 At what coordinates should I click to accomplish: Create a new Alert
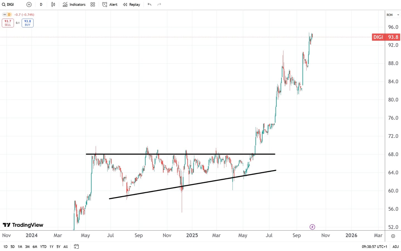pyautogui.click(x=110, y=4)
